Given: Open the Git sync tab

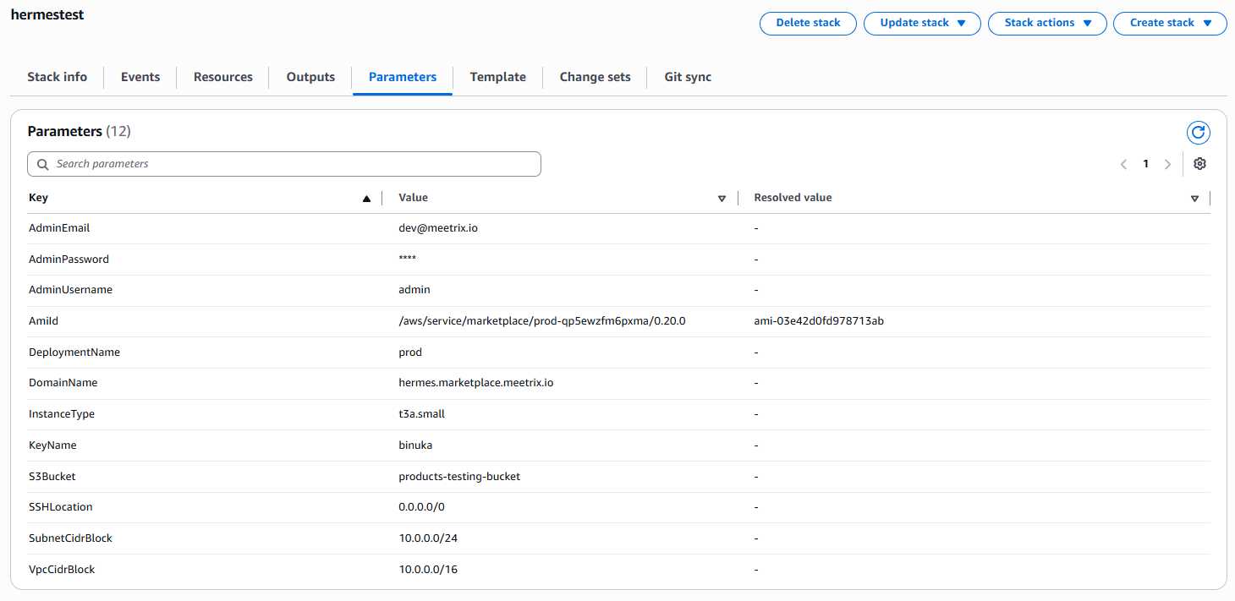Looking at the screenshot, I should (688, 77).
